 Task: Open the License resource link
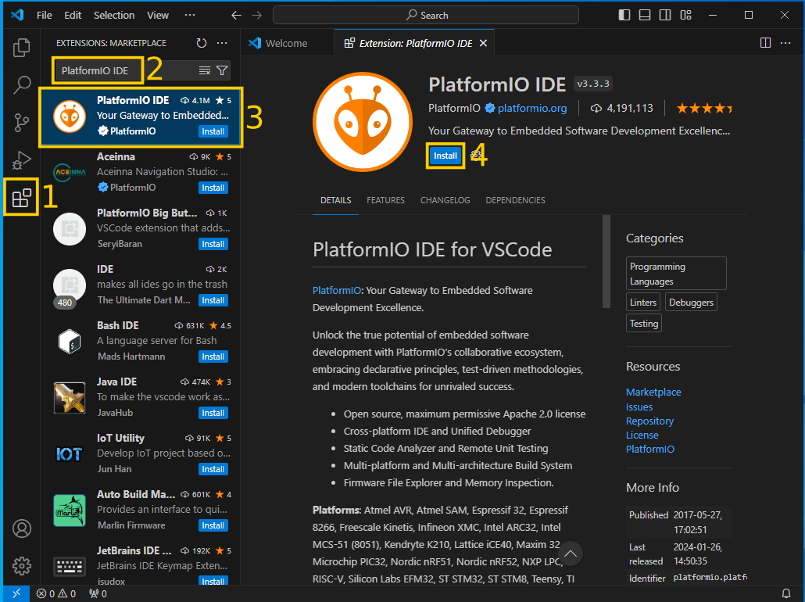coord(642,435)
